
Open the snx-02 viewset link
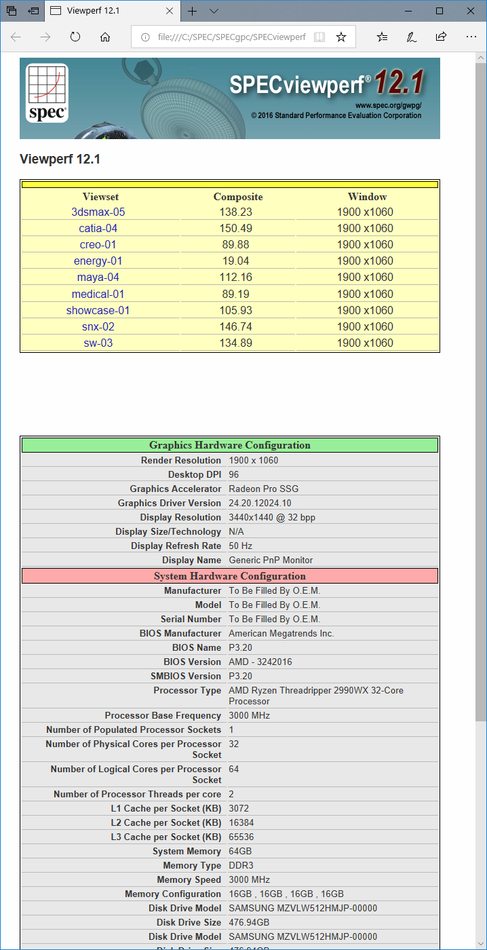98,327
